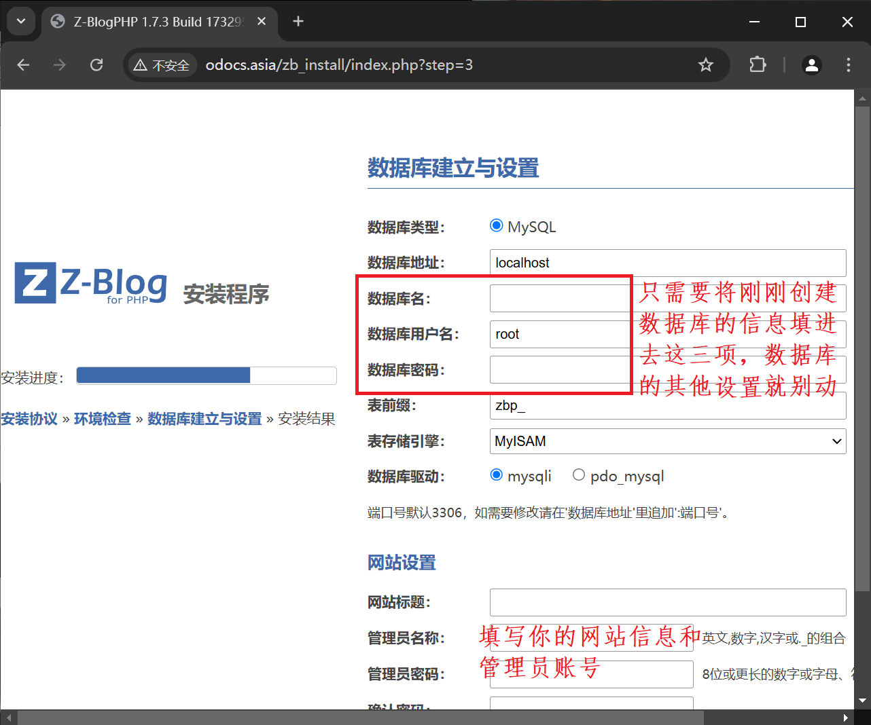Open the tab search chevron dropdown
871x725 pixels.
tap(21, 22)
